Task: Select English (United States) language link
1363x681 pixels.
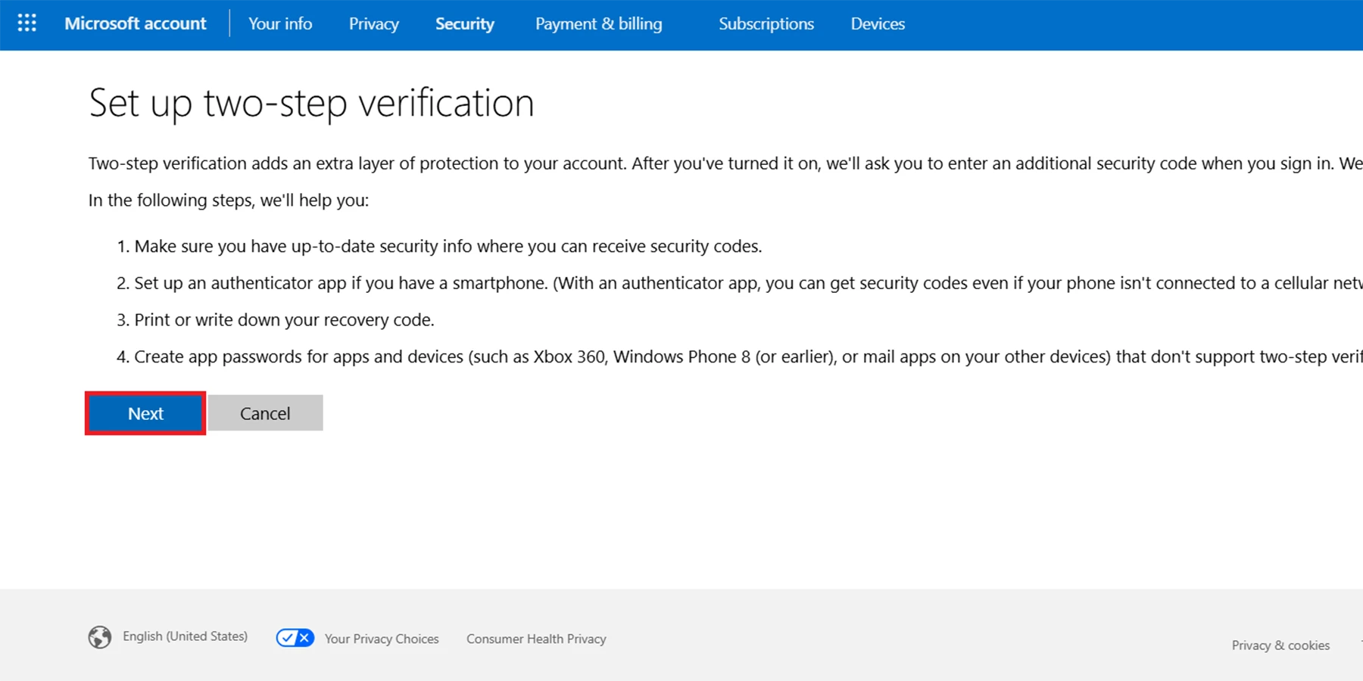Action: point(186,636)
